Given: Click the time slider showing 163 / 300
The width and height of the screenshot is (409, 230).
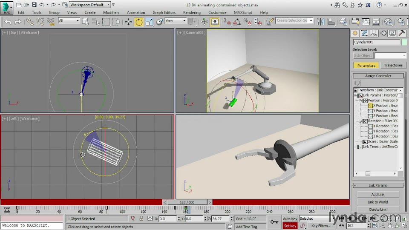Looking at the screenshot, I should pyautogui.click(x=187, y=202).
